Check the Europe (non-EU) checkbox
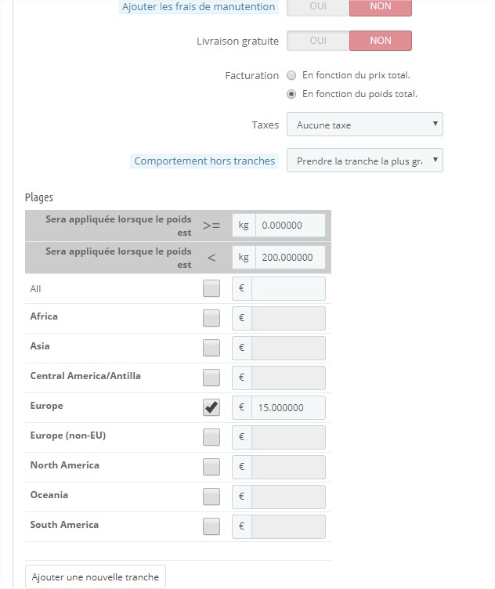The image size is (495, 589). click(211, 437)
